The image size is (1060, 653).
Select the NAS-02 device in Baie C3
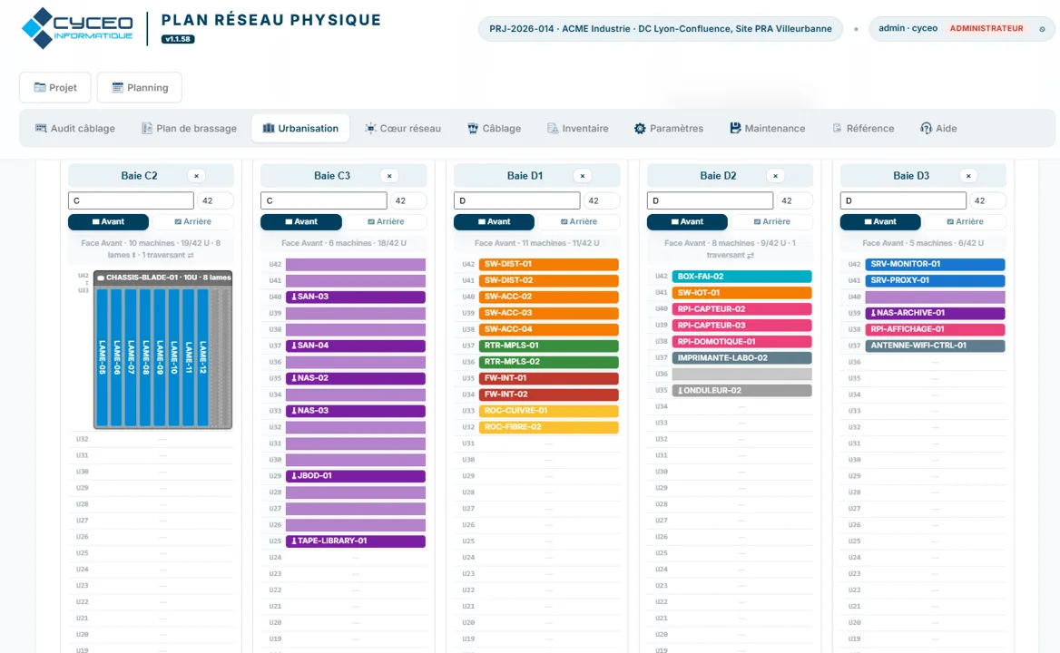[356, 378]
